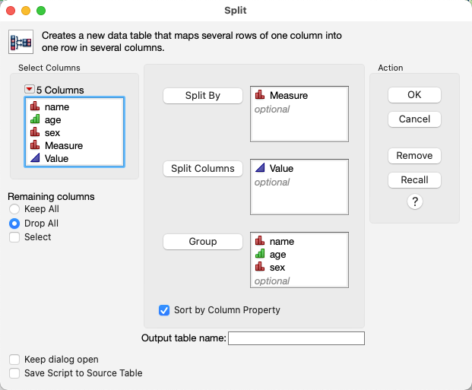Click the help question mark button
The image size is (472, 390).
pyautogui.click(x=415, y=202)
